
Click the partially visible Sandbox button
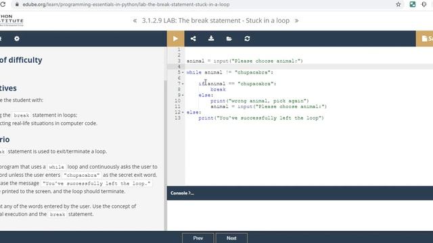(x=424, y=38)
